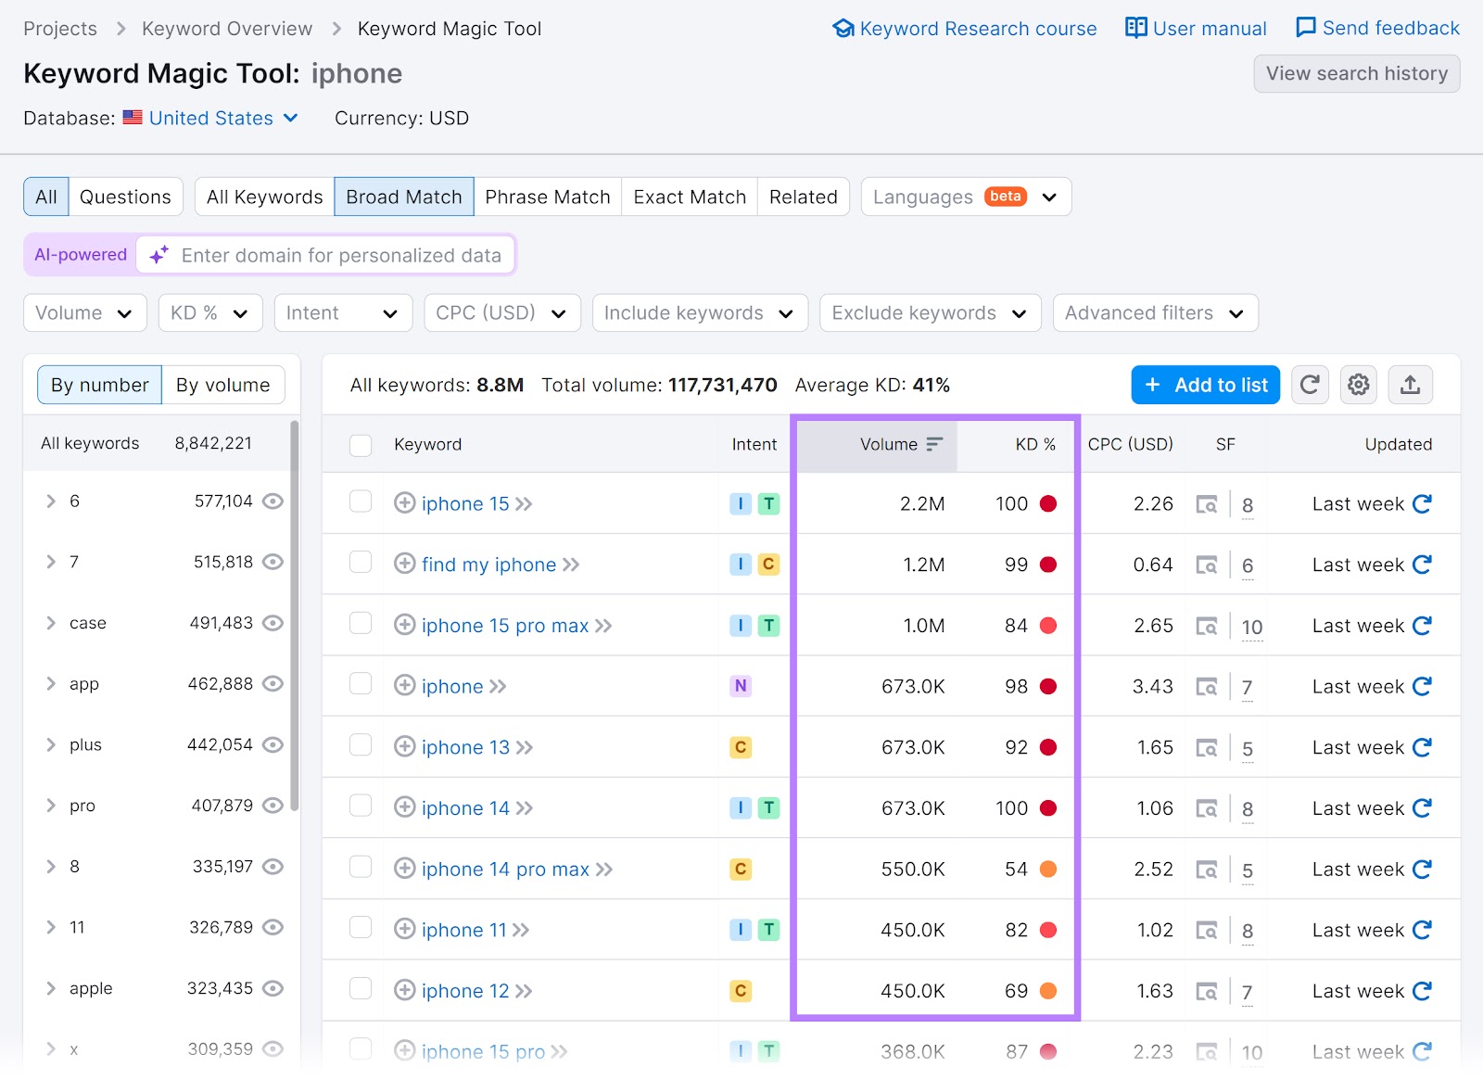Image resolution: width=1483 pixels, height=1092 pixels.
Task: Click the Add to list button
Action: (x=1205, y=385)
